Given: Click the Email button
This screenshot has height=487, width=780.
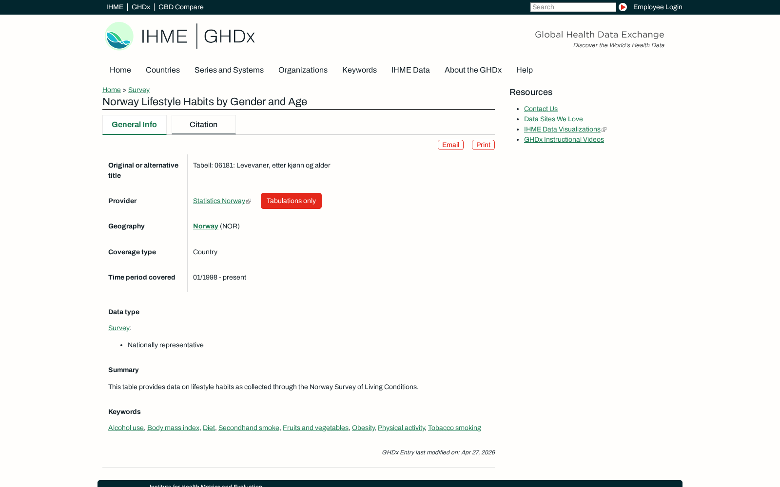Looking at the screenshot, I should [x=450, y=145].
